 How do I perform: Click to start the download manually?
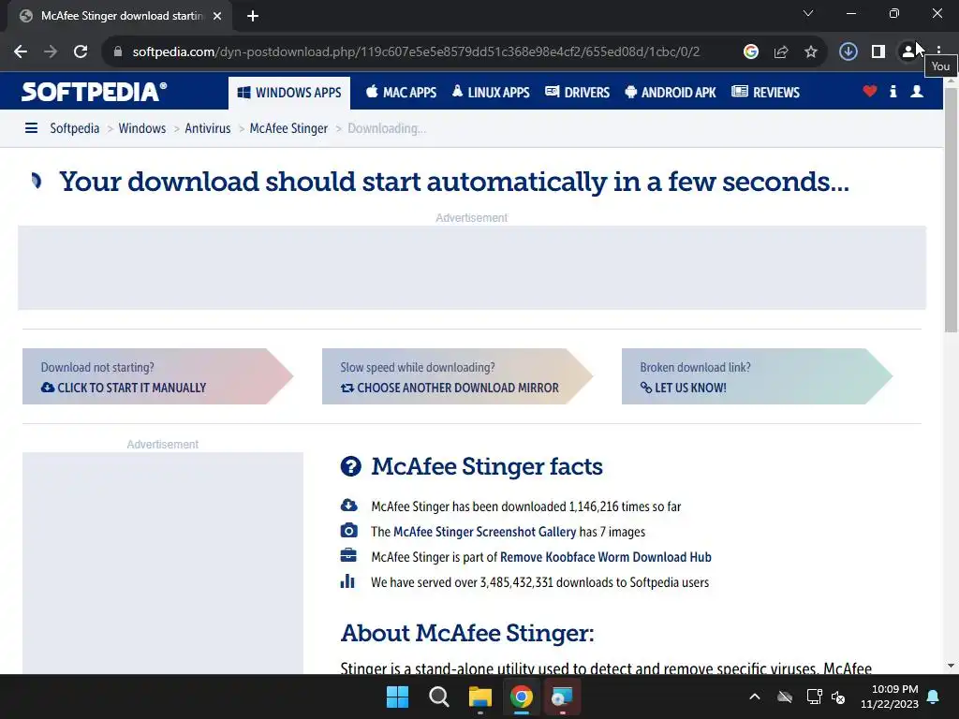[x=157, y=376]
